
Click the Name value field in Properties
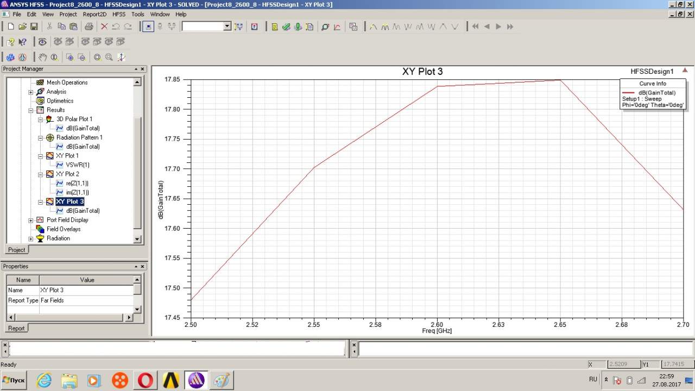tap(86, 290)
